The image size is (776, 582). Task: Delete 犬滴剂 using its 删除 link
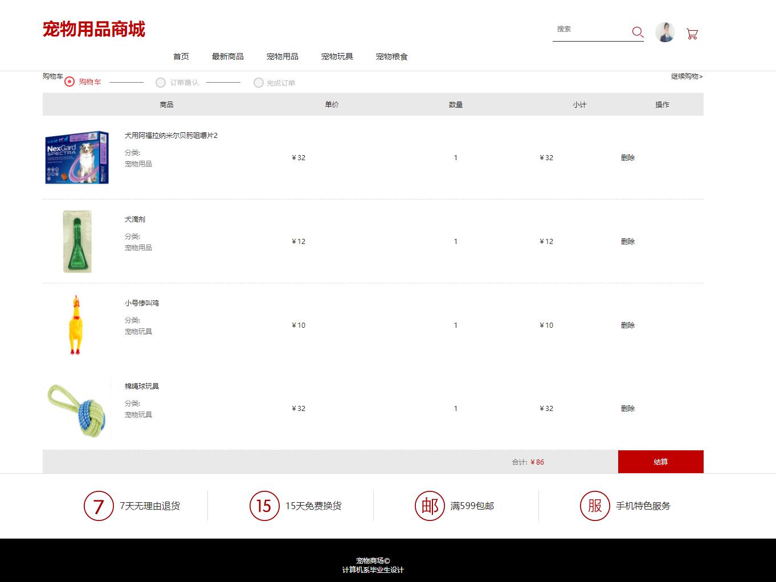tap(627, 241)
